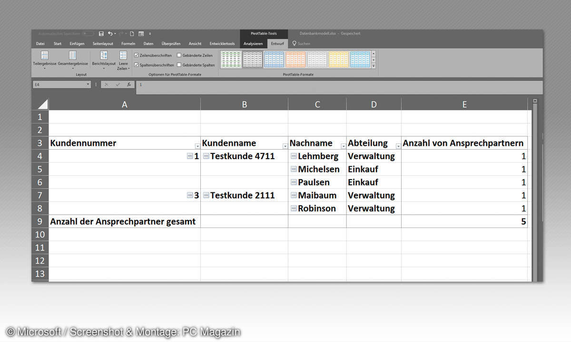The width and height of the screenshot is (571, 342).
Task: Select the Anzahl der Ansprechpartner gesamt cell
Action: tap(125, 221)
